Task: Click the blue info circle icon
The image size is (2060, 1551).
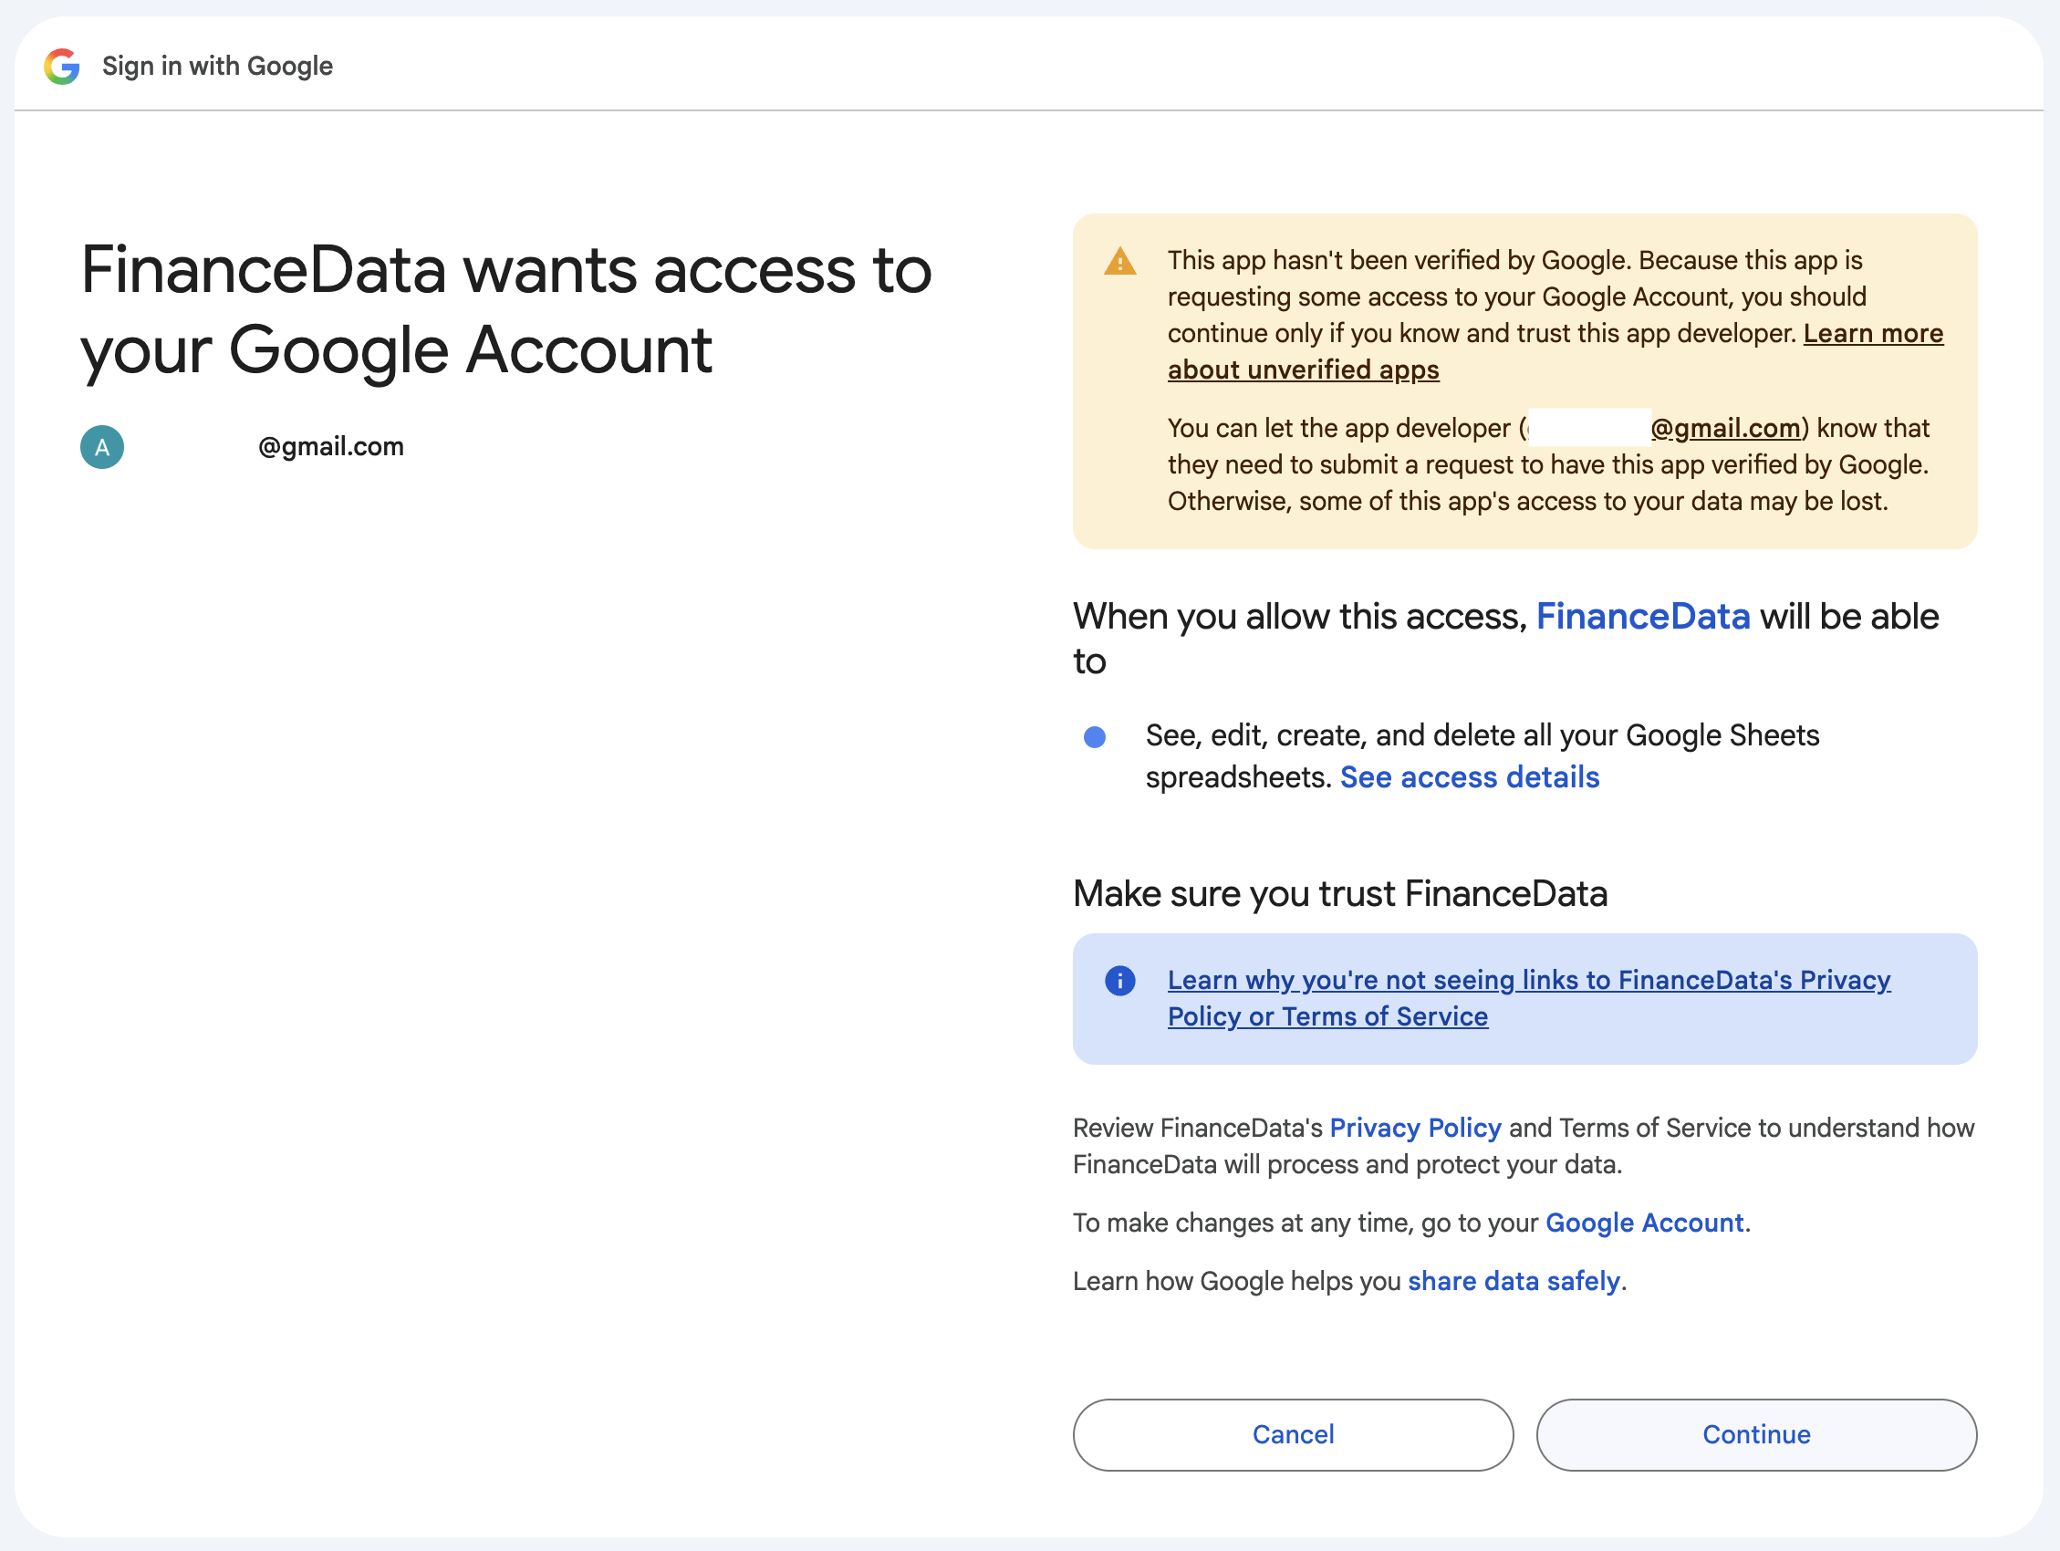Action: coord(1119,980)
